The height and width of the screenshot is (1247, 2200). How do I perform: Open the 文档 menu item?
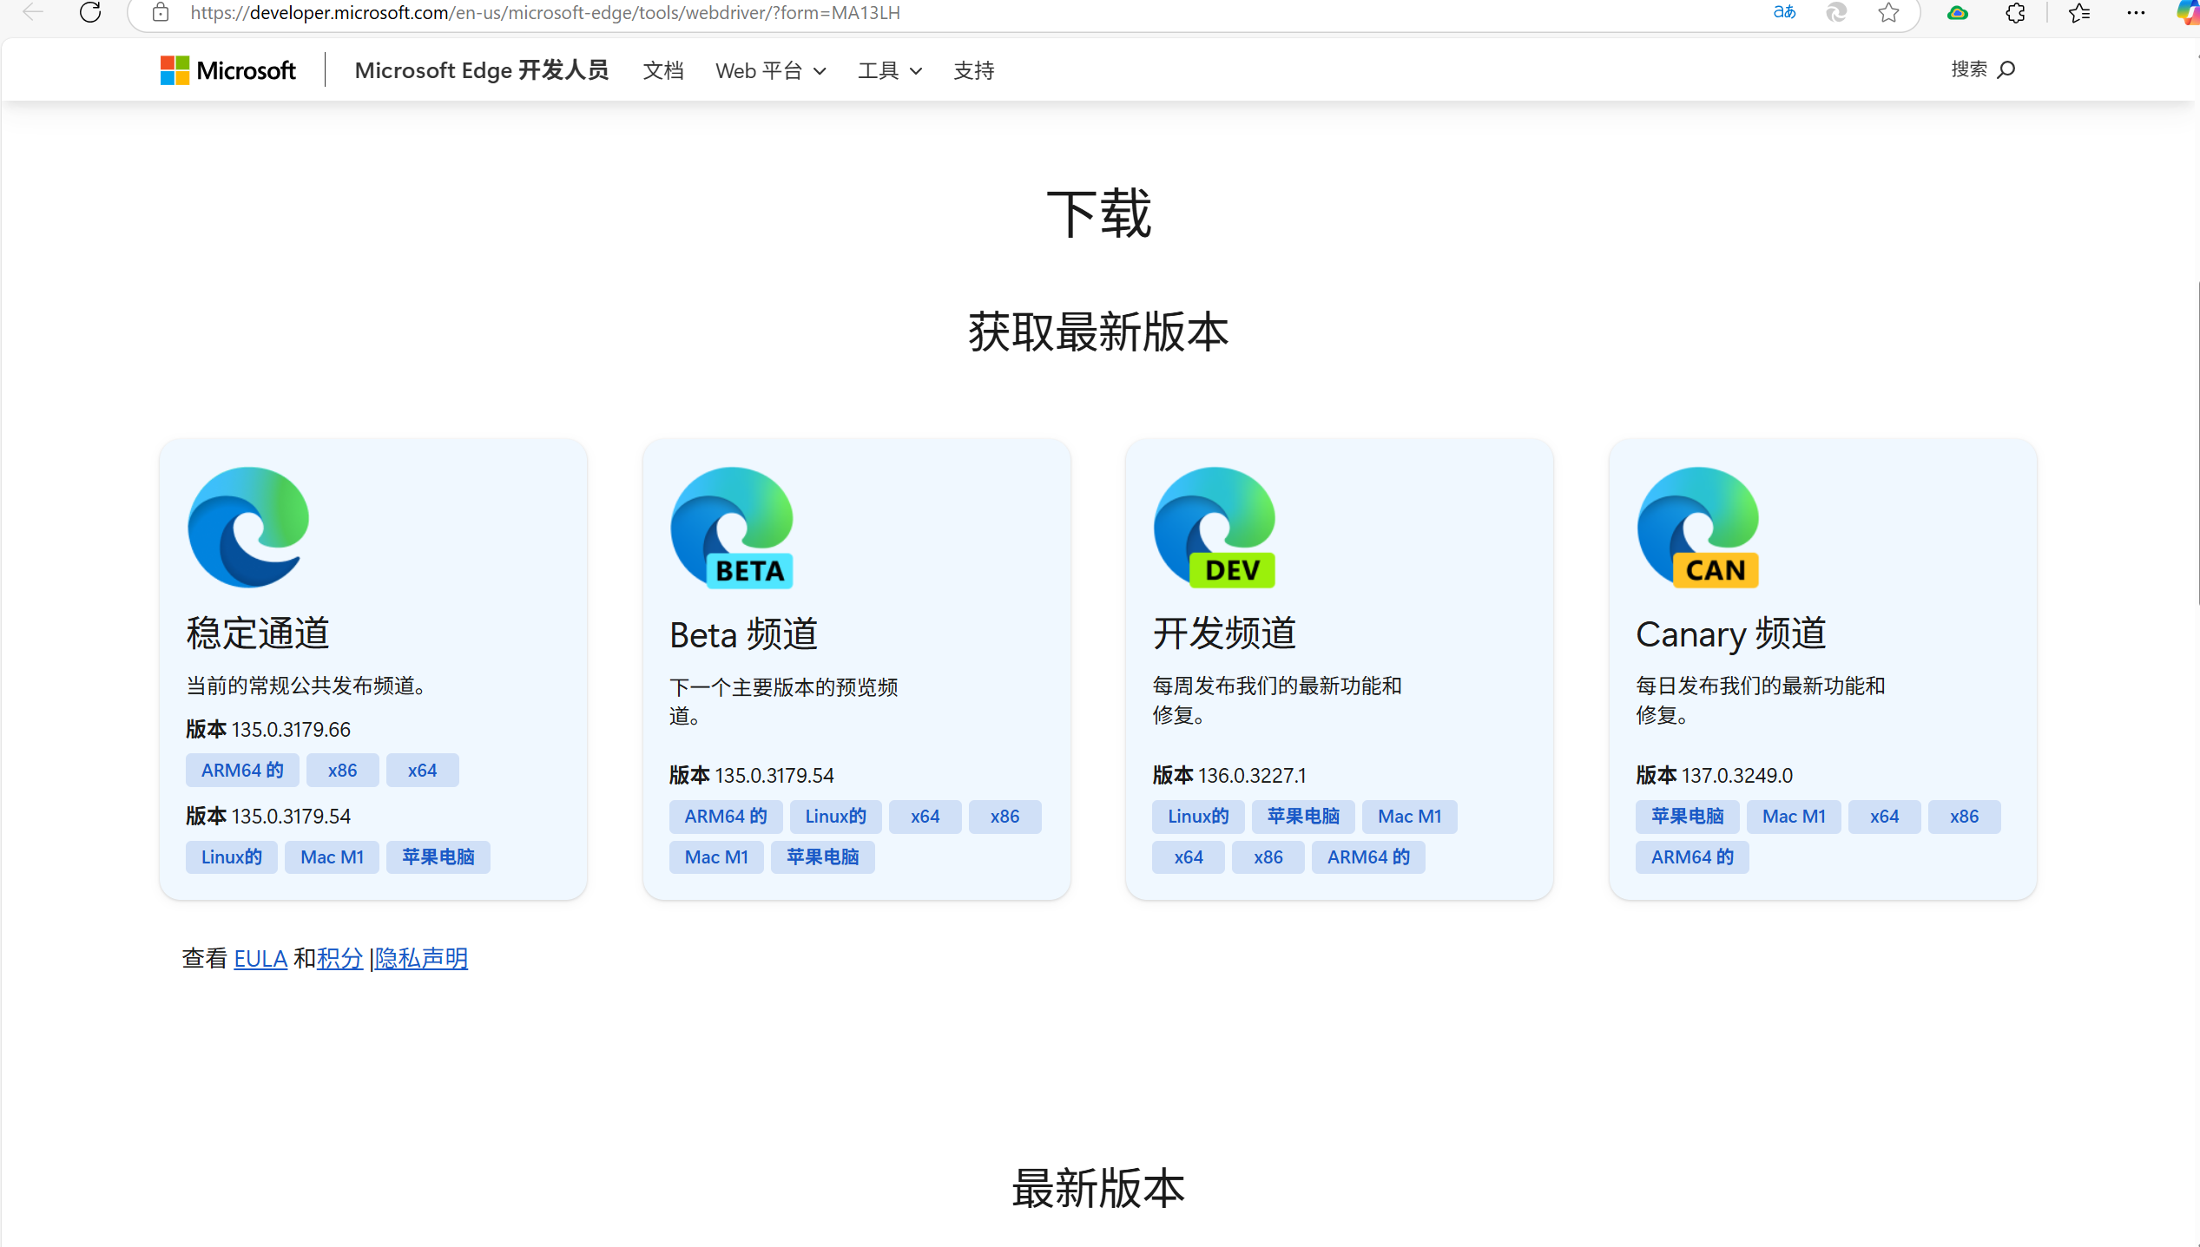(x=663, y=70)
